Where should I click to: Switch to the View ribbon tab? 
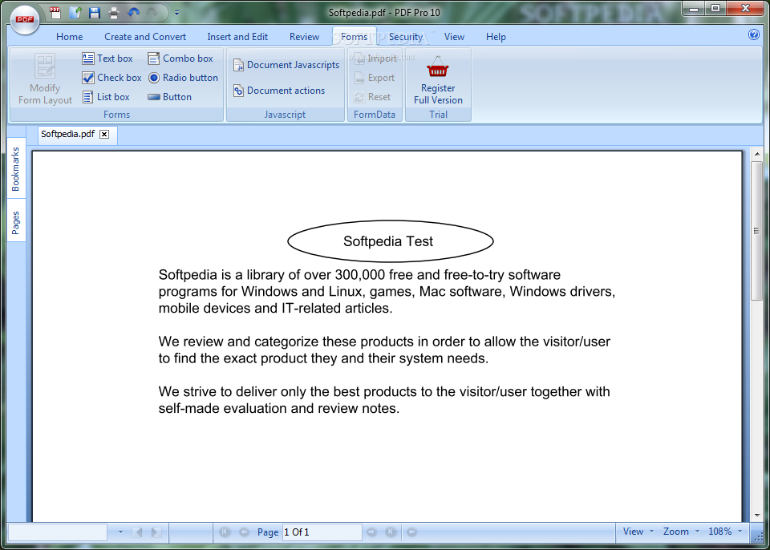coord(454,37)
